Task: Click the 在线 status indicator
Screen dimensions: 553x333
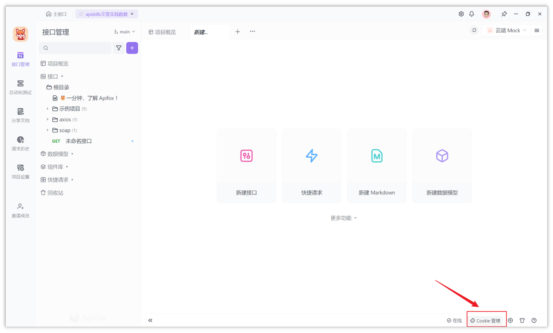Action: 454,320
